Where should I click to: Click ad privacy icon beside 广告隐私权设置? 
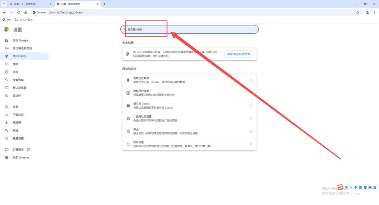[x=129, y=118]
